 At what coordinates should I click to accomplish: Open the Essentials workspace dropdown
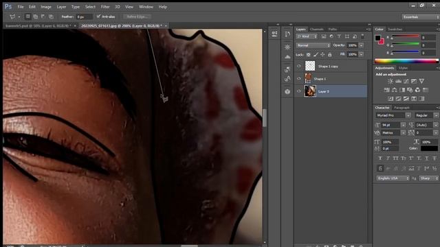pos(420,17)
